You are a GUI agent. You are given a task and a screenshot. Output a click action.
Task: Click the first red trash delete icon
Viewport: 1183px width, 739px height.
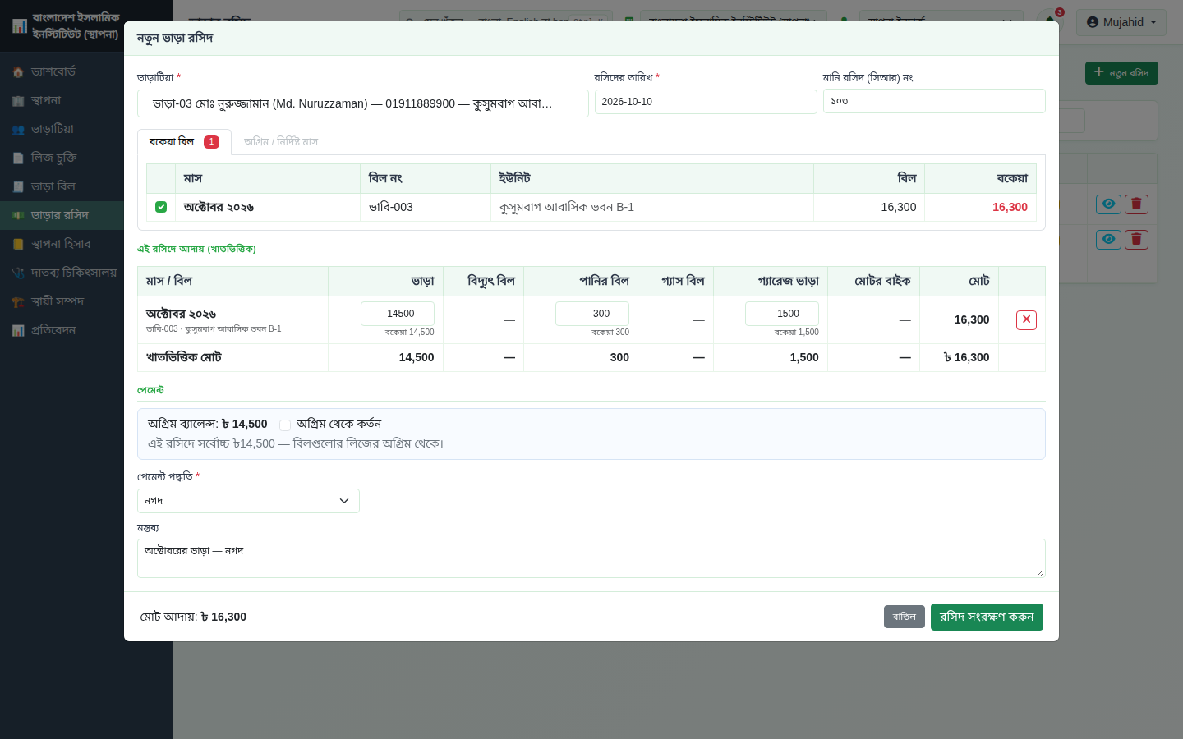coord(1136,204)
